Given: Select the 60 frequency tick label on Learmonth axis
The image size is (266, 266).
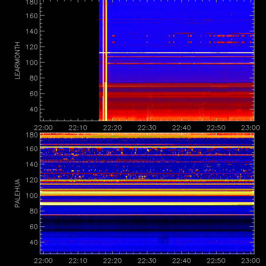Looking at the screenshot, I should [x=34, y=94].
